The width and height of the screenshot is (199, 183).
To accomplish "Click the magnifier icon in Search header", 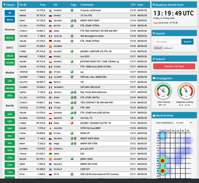I will coord(154,33).
